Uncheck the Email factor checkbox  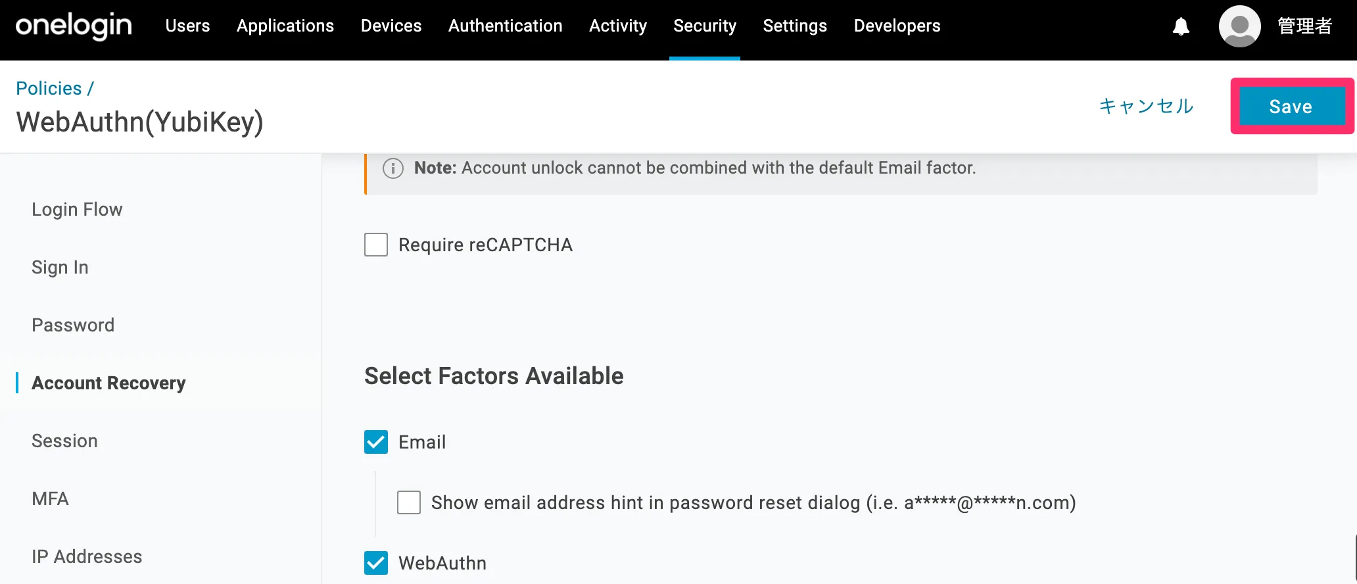376,442
